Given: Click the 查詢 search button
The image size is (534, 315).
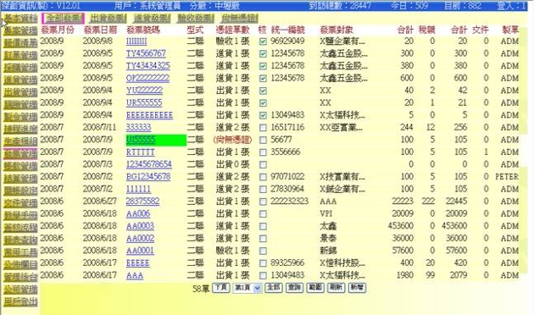Looking at the screenshot, I should 294,288.
